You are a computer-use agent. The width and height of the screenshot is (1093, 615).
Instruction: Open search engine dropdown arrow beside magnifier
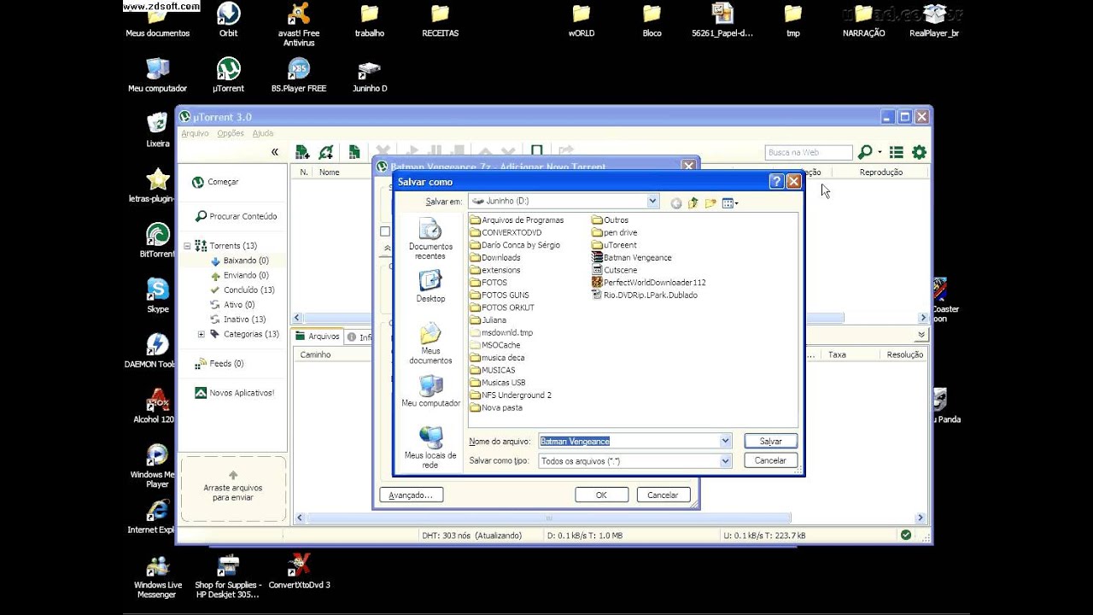coord(880,152)
